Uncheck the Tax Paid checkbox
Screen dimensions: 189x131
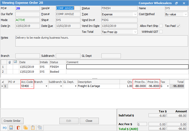178,26
